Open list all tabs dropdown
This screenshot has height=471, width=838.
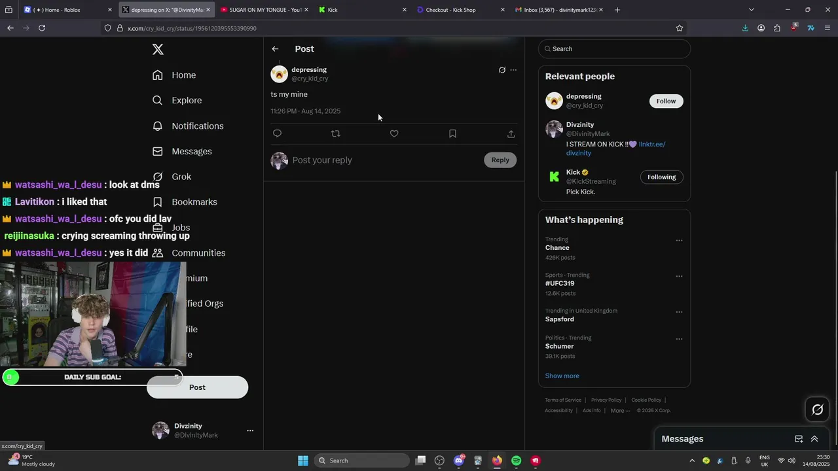tap(751, 10)
